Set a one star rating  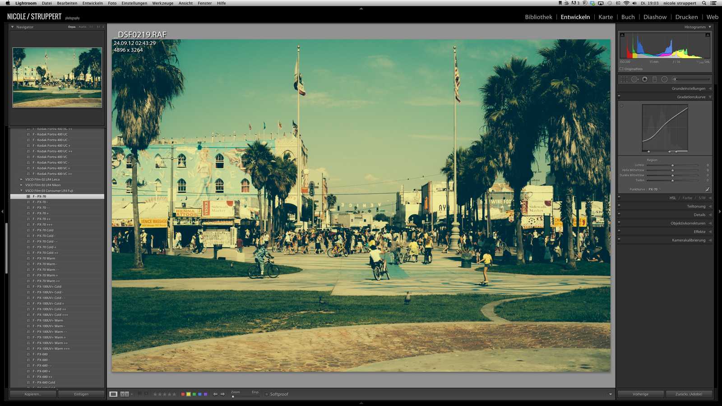(155, 394)
